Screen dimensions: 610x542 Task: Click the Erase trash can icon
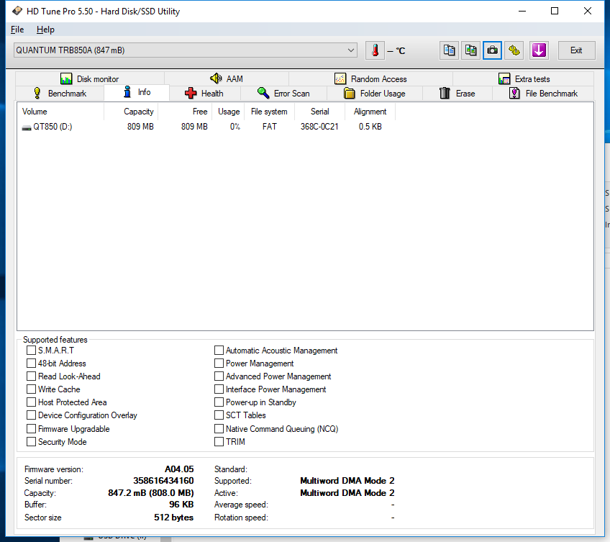point(445,93)
